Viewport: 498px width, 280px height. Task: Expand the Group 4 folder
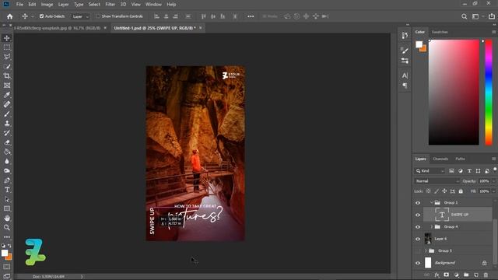click(432, 226)
